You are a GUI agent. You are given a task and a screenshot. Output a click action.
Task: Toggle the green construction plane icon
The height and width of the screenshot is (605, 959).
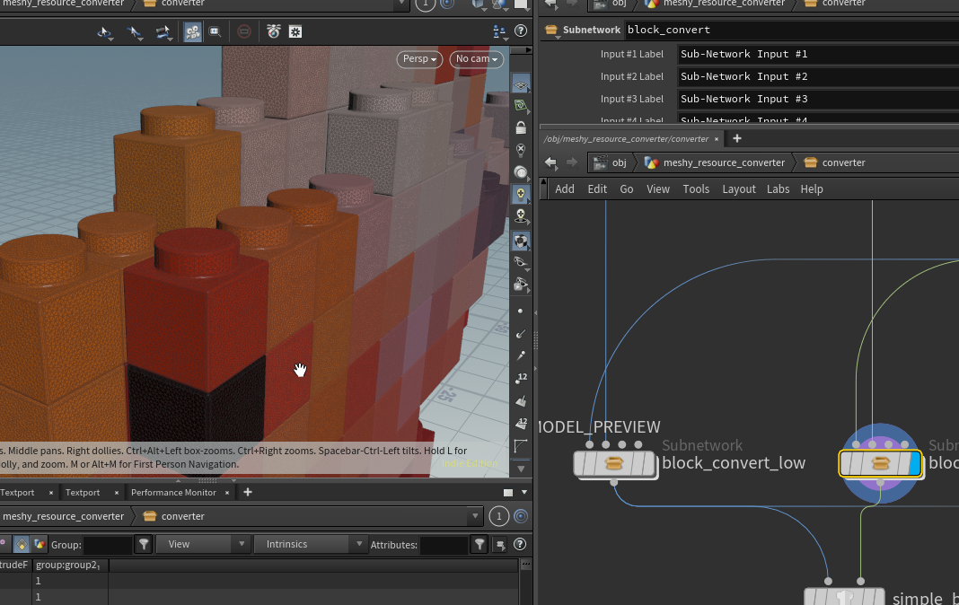point(521,106)
